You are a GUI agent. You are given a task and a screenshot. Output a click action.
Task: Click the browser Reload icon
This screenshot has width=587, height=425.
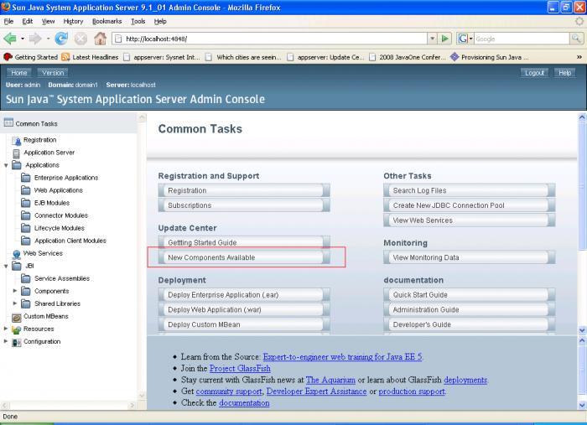(x=61, y=39)
